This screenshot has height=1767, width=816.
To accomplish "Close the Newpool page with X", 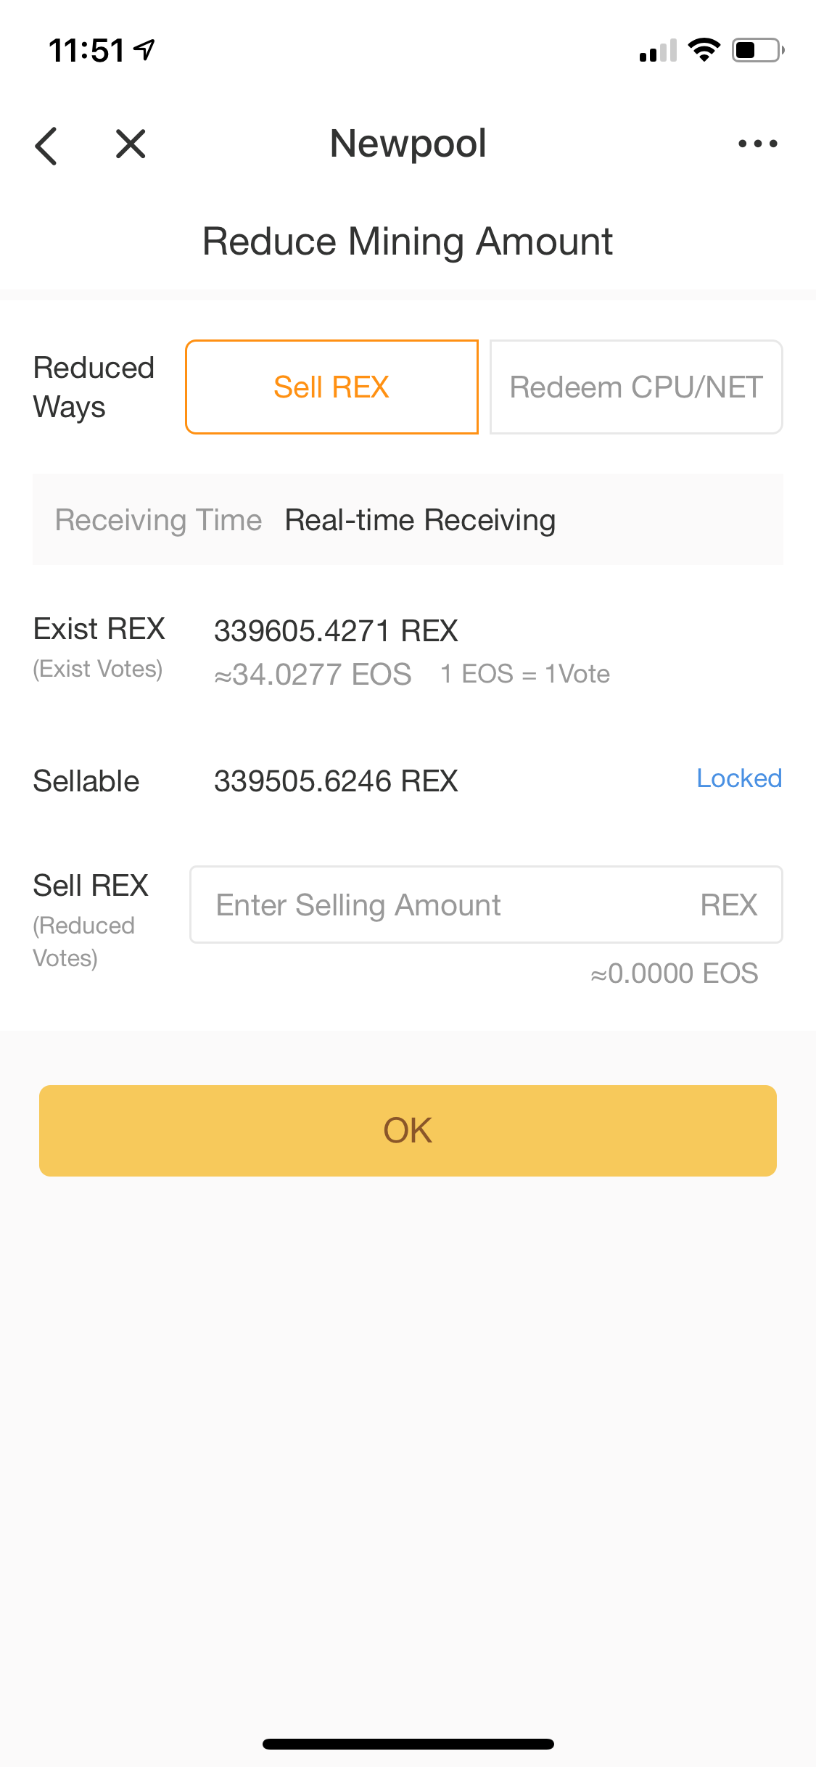I will coord(131,144).
